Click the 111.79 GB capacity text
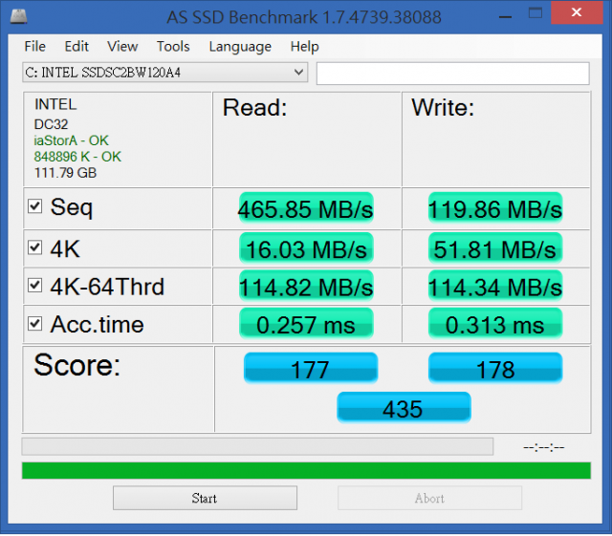Image resolution: width=612 pixels, height=536 pixels. coord(65,173)
